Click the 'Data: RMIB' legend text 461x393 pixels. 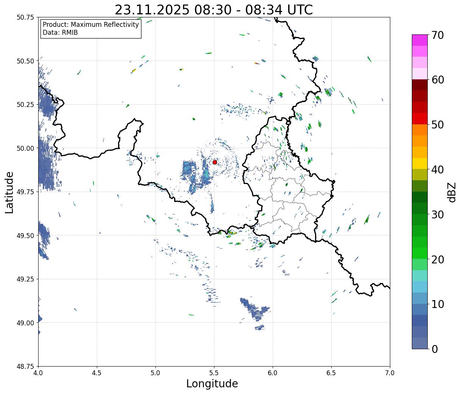60,32
